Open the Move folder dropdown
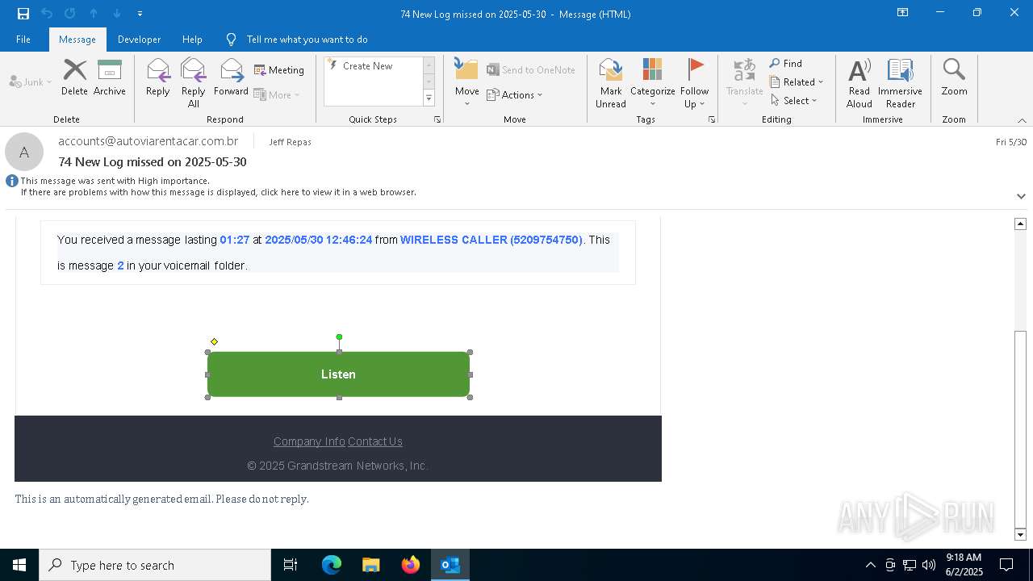 coord(467,82)
